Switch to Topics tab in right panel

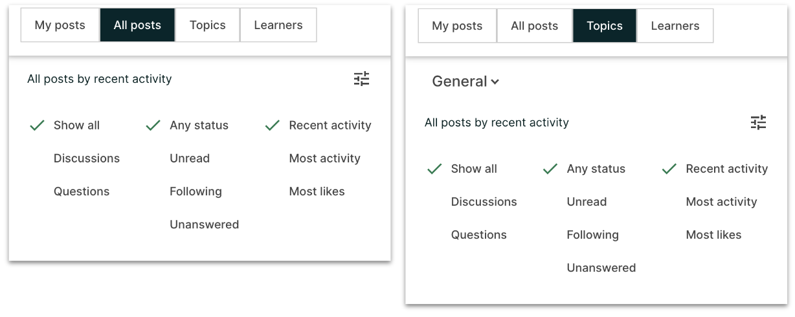[605, 26]
